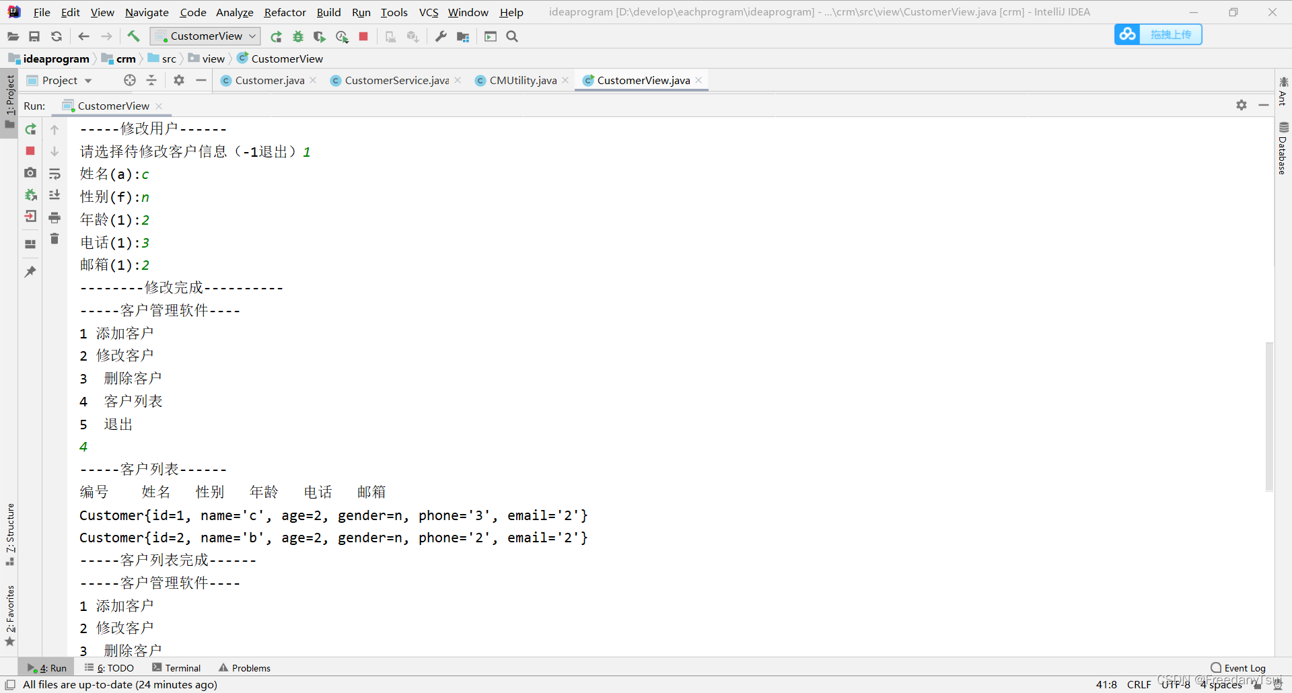Click the cloud upload button 拖拽上传
Viewport: 1292px width, 693px height.
tap(1158, 34)
